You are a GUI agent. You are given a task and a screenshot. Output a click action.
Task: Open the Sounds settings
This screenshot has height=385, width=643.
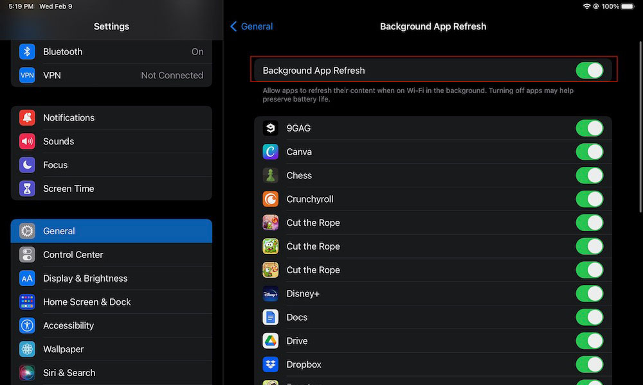tap(59, 141)
